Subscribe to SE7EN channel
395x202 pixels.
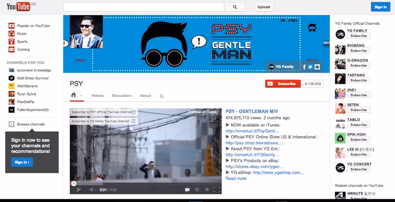(x=359, y=110)
